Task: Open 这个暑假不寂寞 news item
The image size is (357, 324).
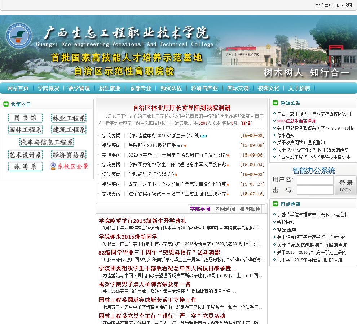Action: pyautogui.click(x=177, y=194)
